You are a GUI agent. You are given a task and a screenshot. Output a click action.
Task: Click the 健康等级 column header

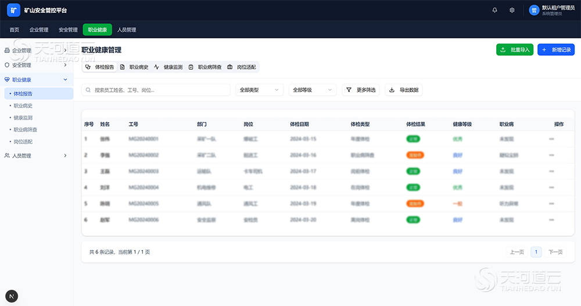coord(462,124)
